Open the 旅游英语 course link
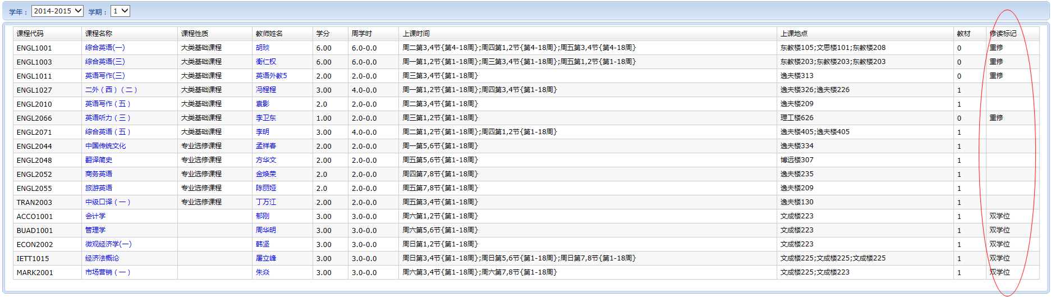 (99, 188)
